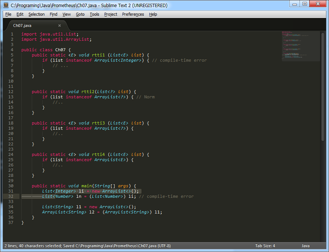This screenshot has width=329, height=252.
Task: Open the Tab Size: 4 selector
Action: pos(265,246)
